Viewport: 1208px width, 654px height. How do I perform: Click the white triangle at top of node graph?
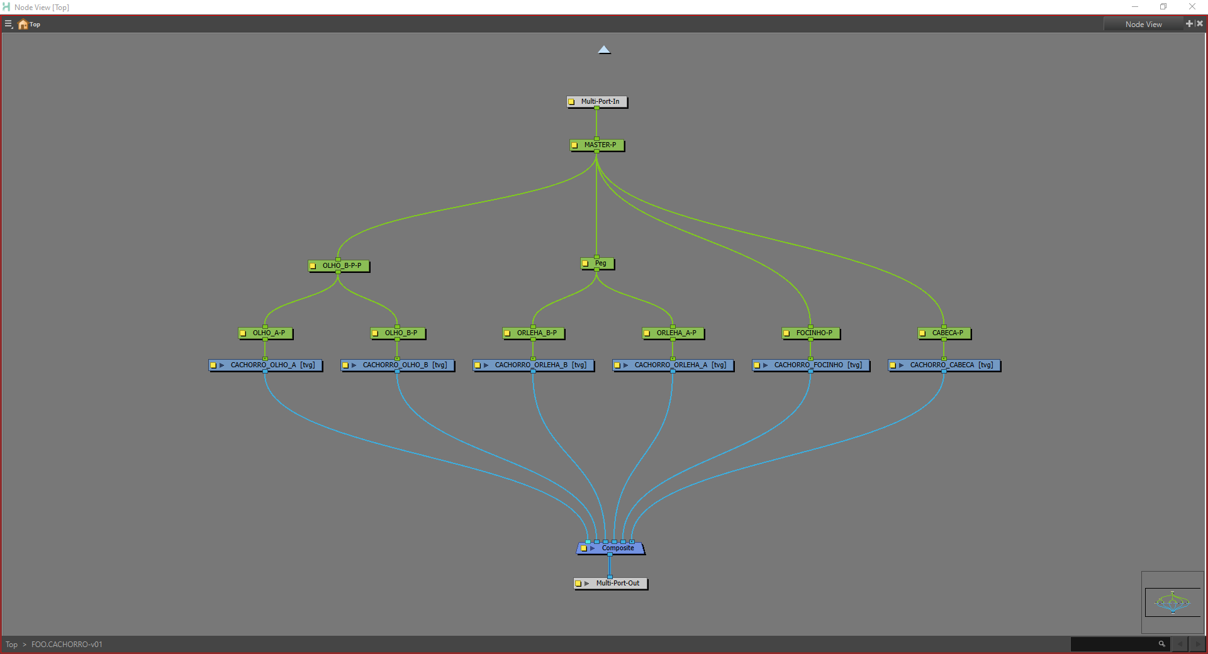click(x=604, y=50)
